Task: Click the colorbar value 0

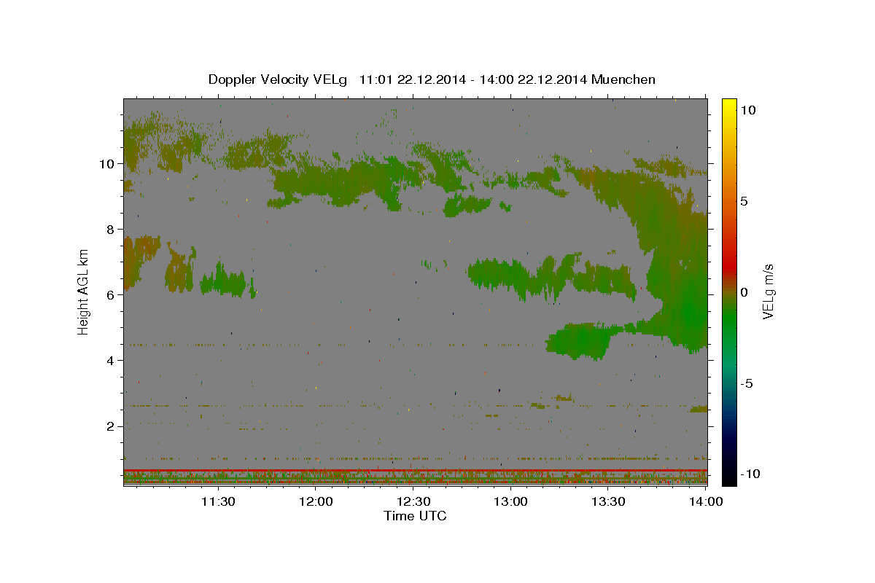Action: coord(744,292)
